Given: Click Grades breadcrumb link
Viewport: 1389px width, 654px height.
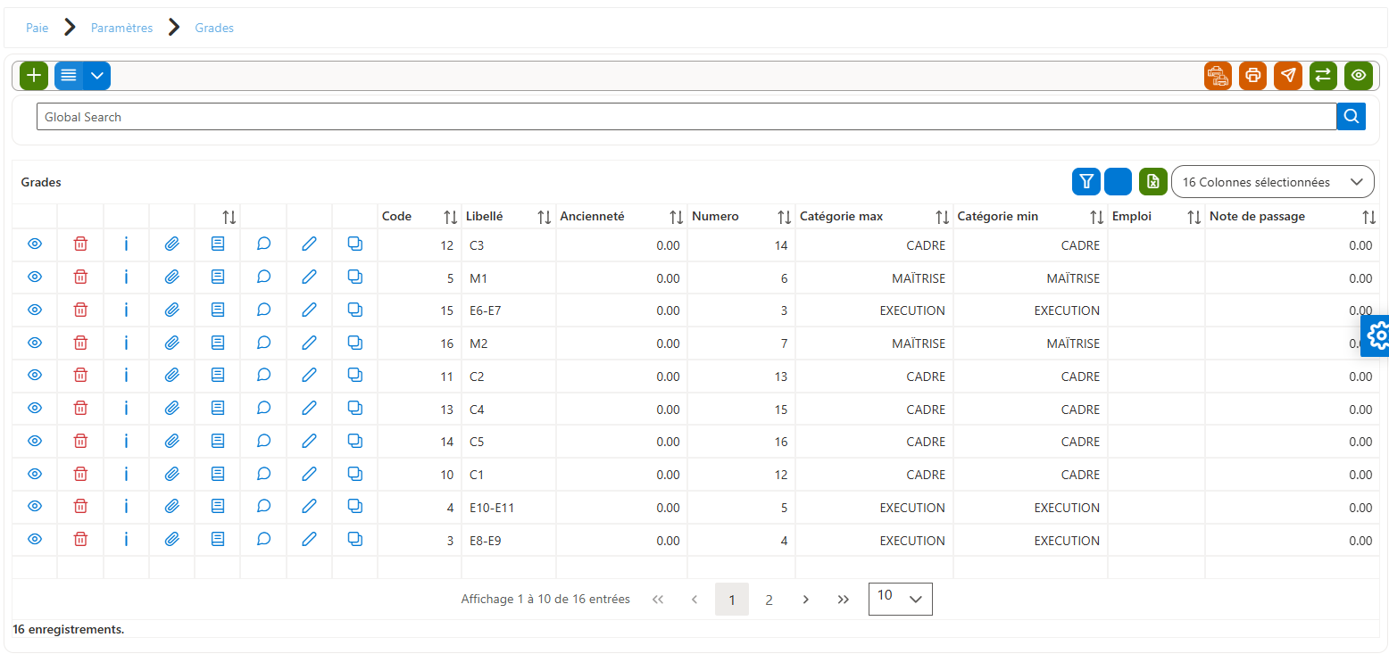Looking at the screenshot, I should click(x=214, y=28).
